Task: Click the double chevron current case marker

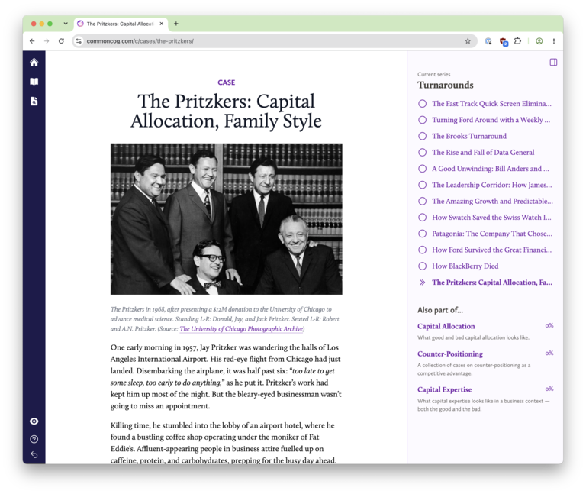Action: [422, 283]
